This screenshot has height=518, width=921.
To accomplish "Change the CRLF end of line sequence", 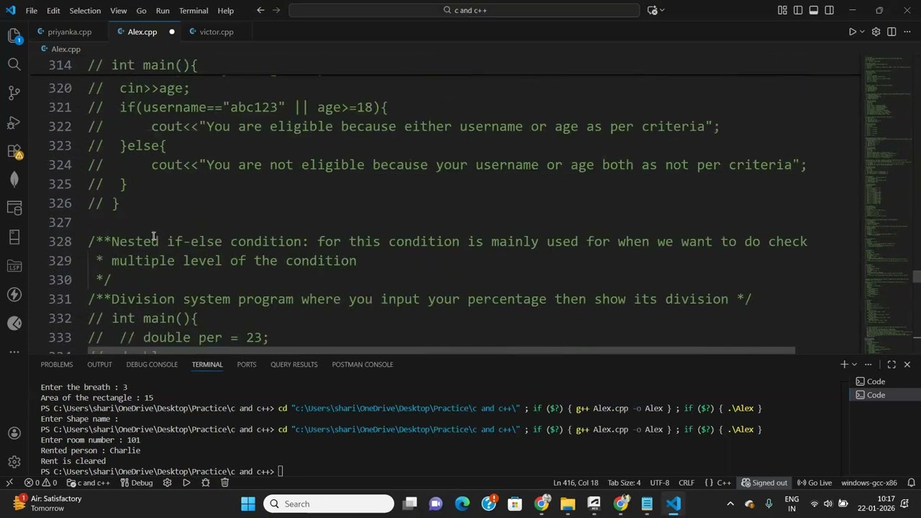I will [686, 483].
